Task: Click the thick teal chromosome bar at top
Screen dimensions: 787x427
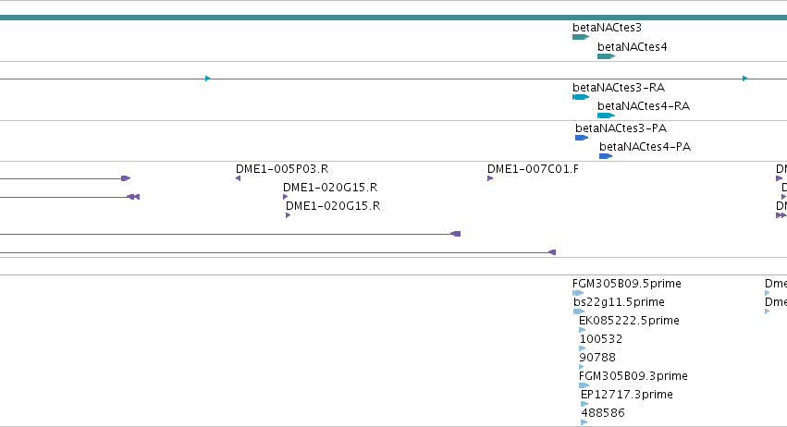Action: [x=394, y=18]
